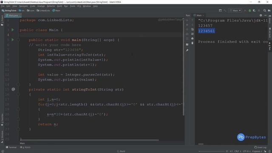The height and width of the screenshot is (153, 272).
Task: Open Terminal tool window
Action: [x=11, y=147]
